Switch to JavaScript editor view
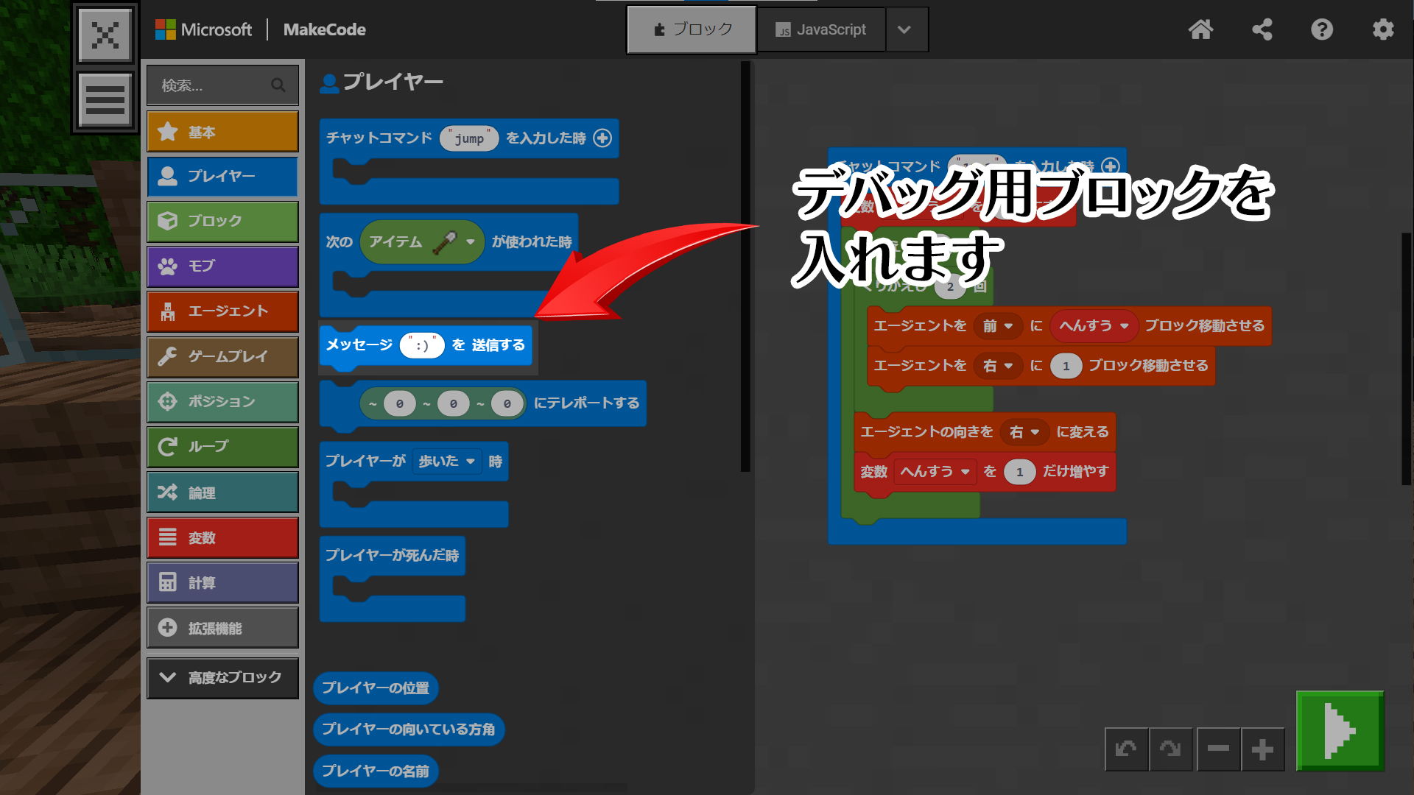 [820, 29]
